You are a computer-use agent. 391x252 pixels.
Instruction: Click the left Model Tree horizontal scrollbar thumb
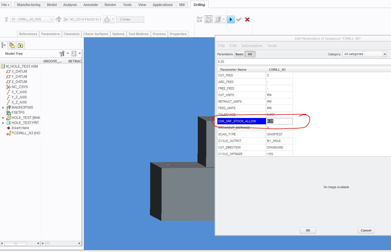[x=15, y=243]
